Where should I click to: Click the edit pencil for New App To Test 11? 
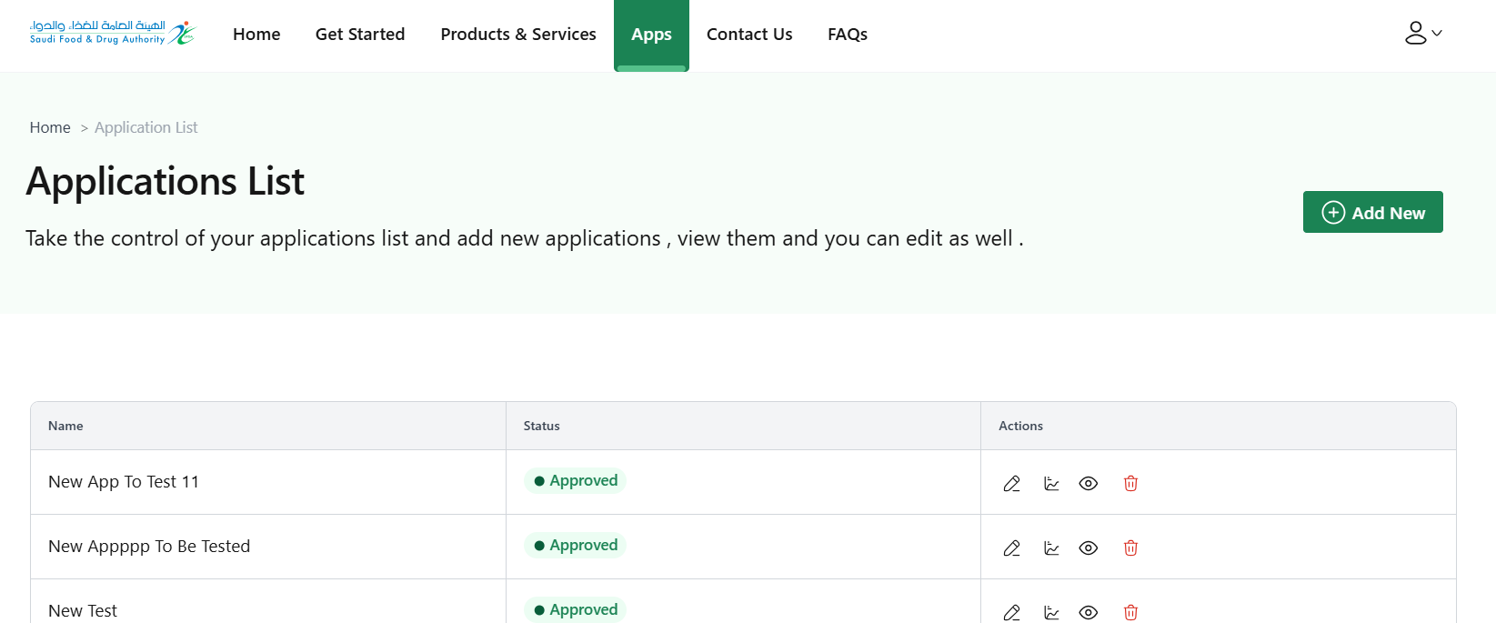pos(1011,484)
